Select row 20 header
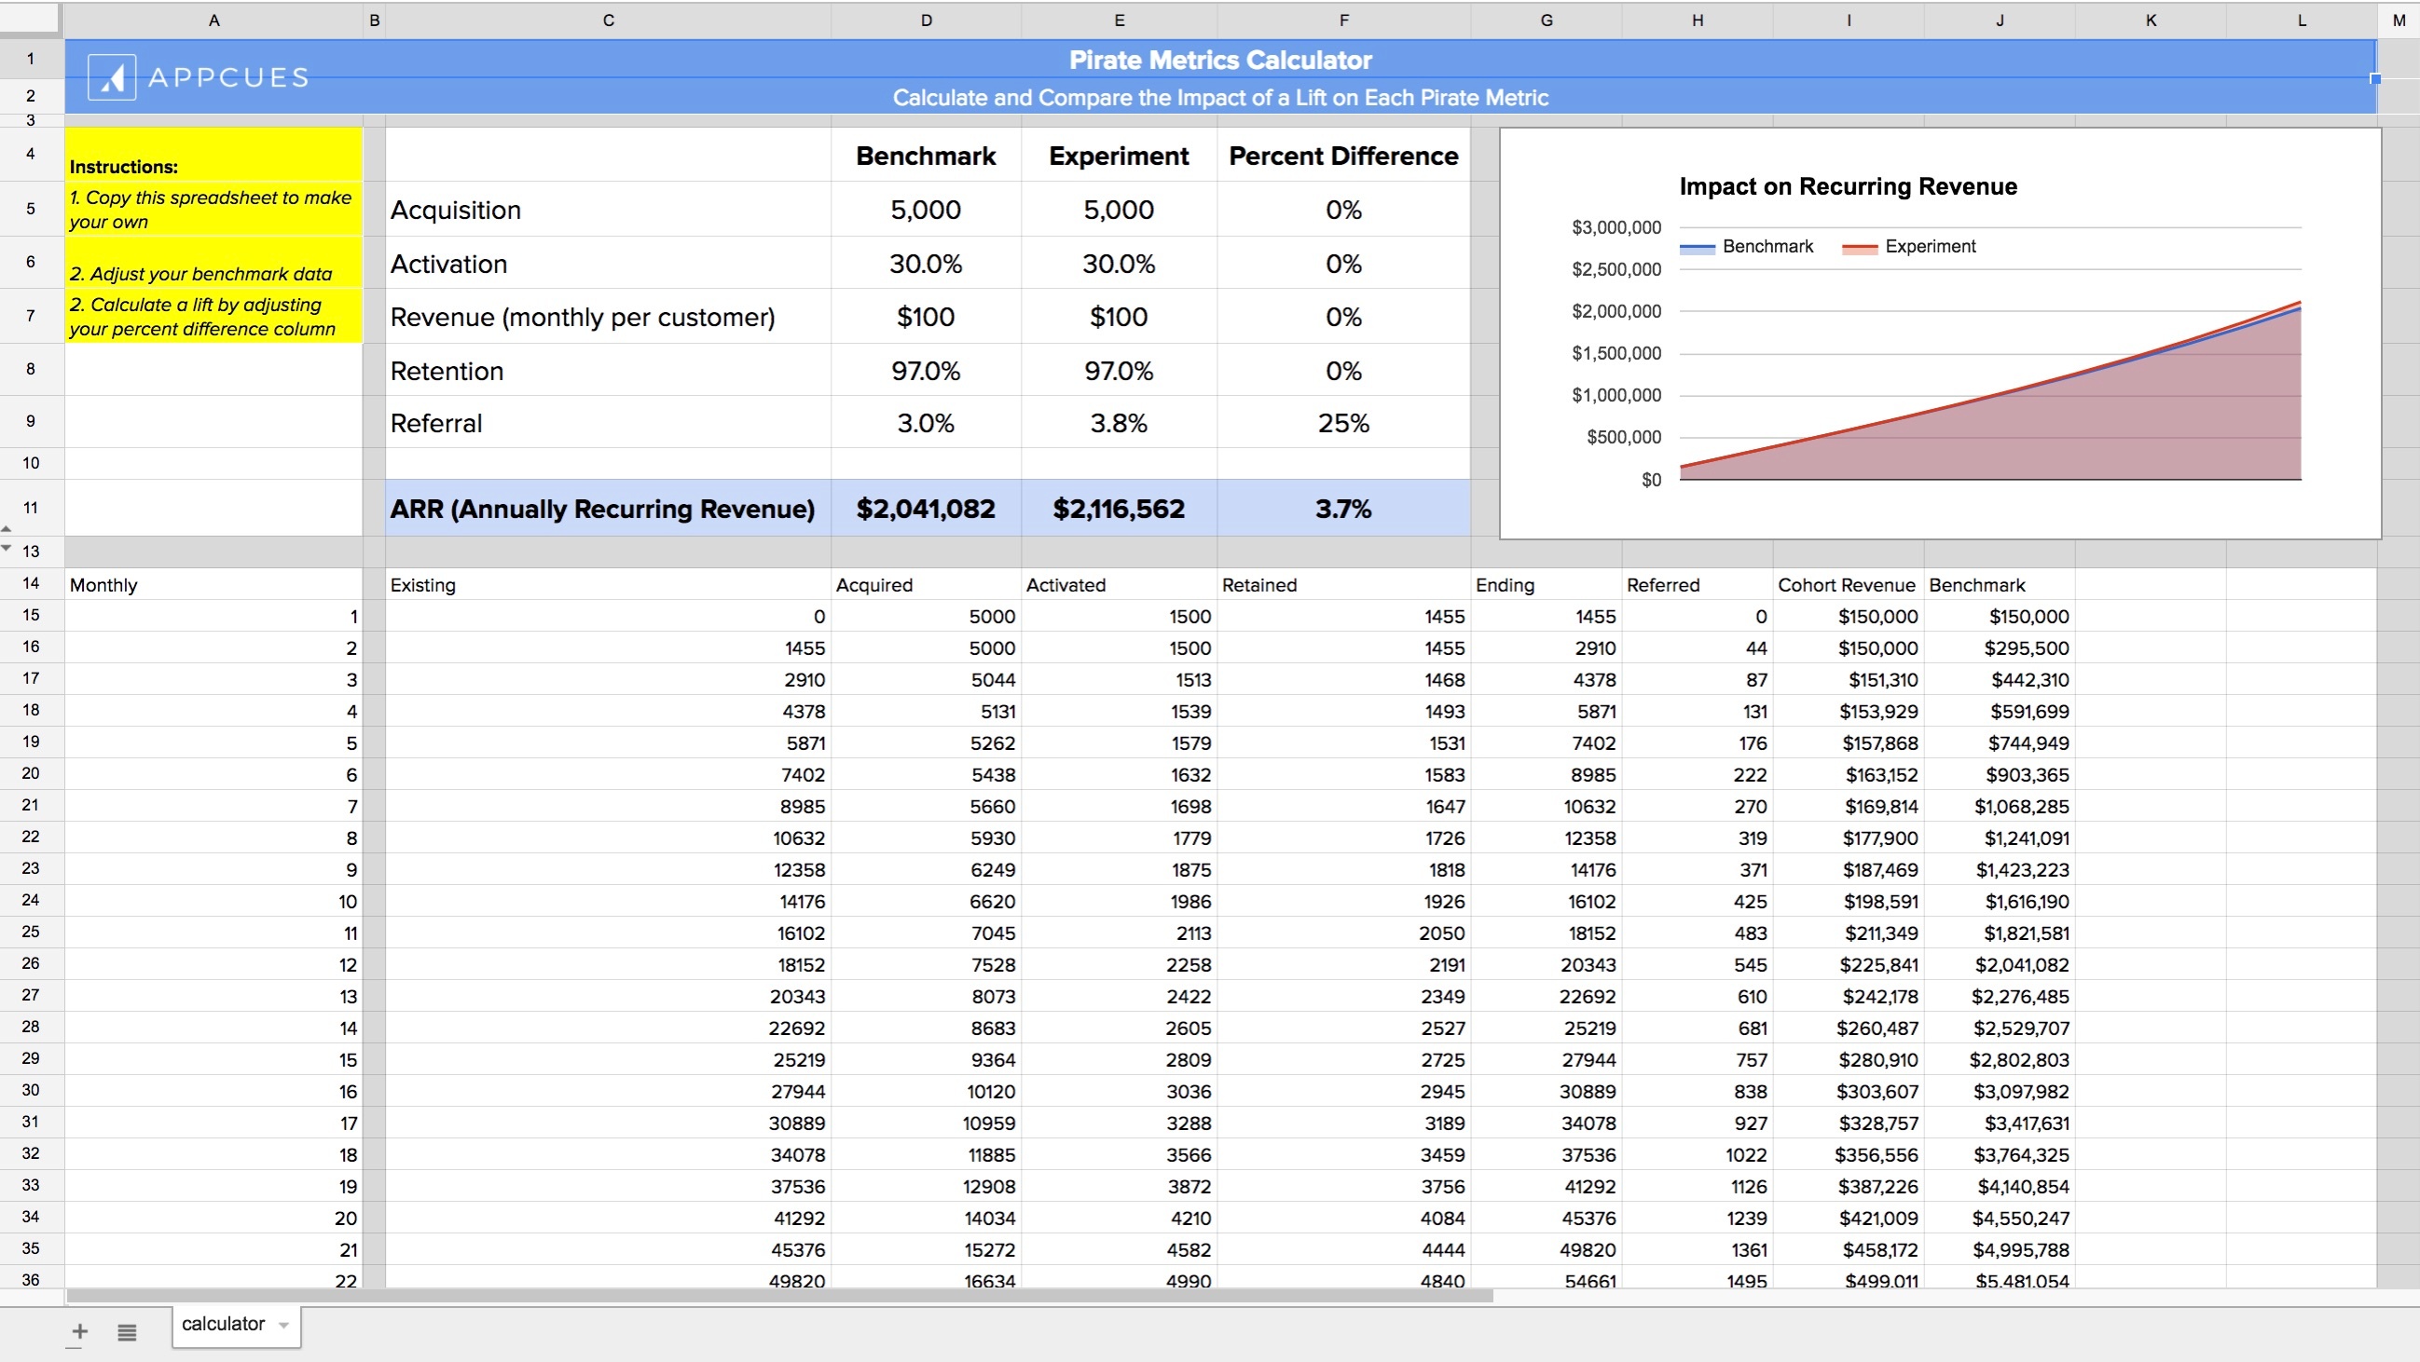The width and height of the screenshot is (2420, 1362). 31,773
